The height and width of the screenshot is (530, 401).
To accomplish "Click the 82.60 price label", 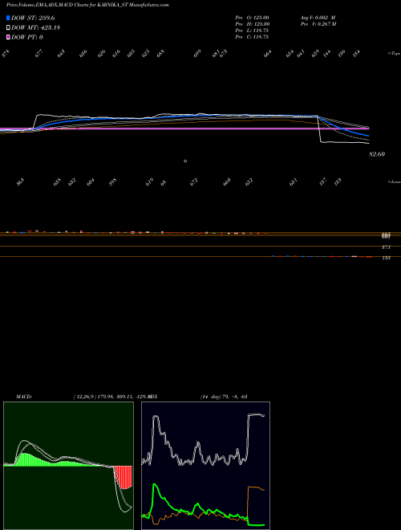I will point(377,154).
